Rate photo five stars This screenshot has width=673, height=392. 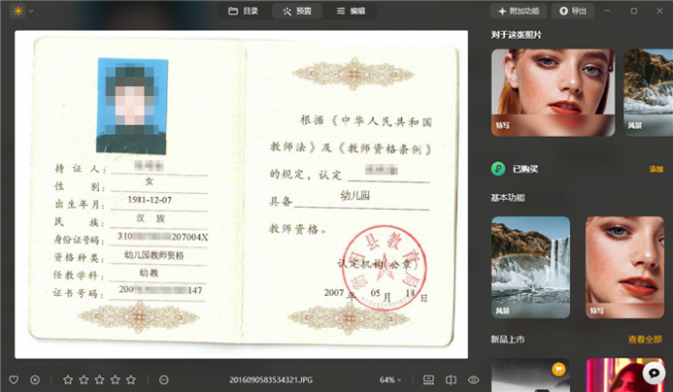point(131,379)
